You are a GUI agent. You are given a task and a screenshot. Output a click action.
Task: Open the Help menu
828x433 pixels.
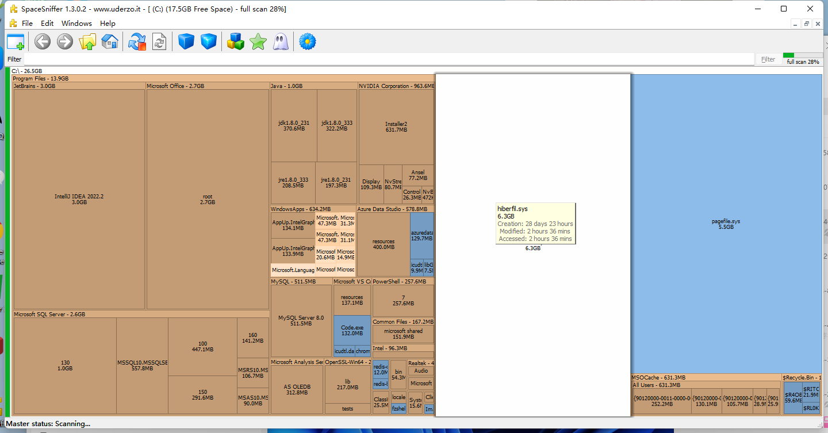108,24
